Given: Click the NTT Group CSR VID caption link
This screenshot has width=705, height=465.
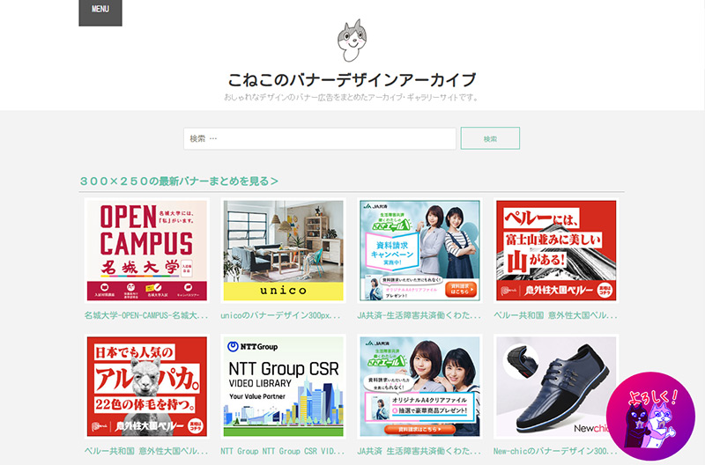Looking at the screenshot, I should pyautogui.click(x=282, y=451).
